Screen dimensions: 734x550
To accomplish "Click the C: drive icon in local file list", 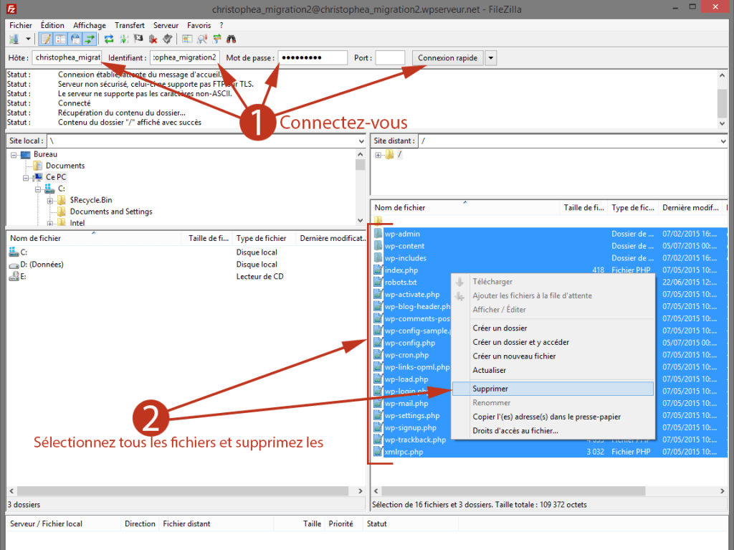I will (x=14, y=252).
